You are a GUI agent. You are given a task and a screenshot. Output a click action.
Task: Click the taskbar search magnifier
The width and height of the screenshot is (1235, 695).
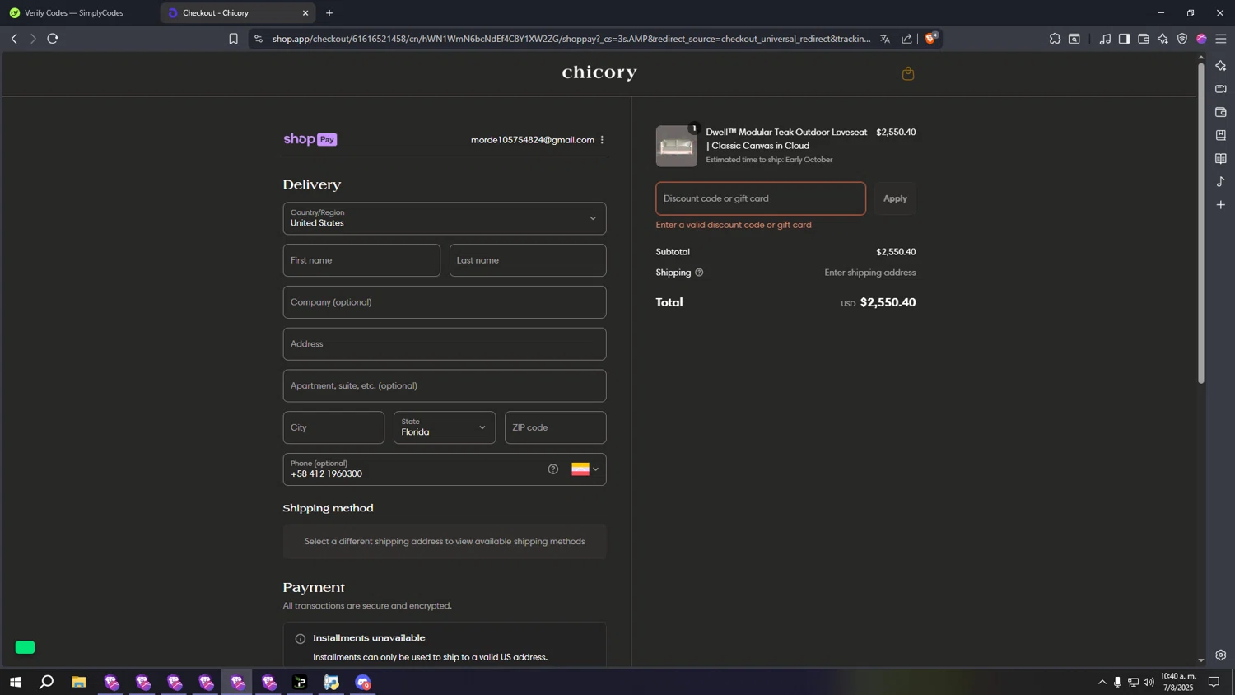(47, 682)
